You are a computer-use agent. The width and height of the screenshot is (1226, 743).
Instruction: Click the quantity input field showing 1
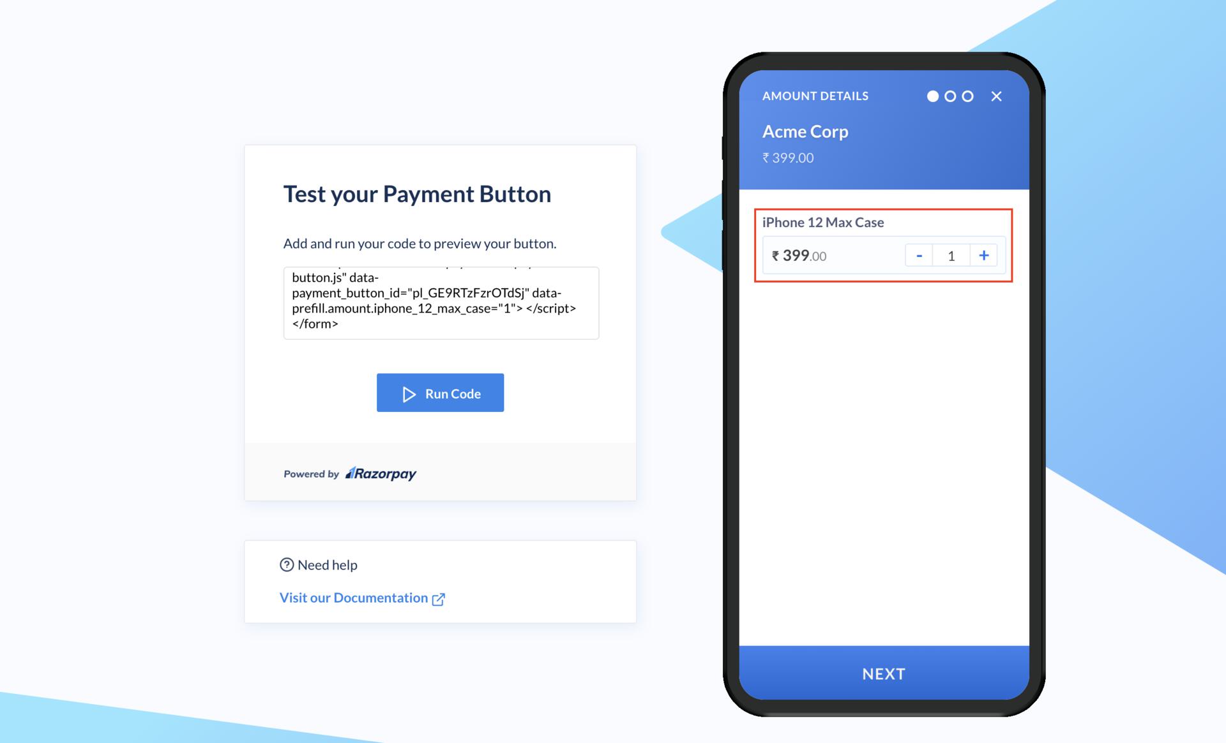point(951,256)
